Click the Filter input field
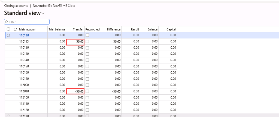This screenshot has height=117, width=279. (28, 22)
